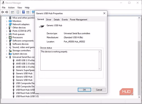Open the Help menu
The width and height of the screenshot is (142, 104).
[x=27, y=7]
